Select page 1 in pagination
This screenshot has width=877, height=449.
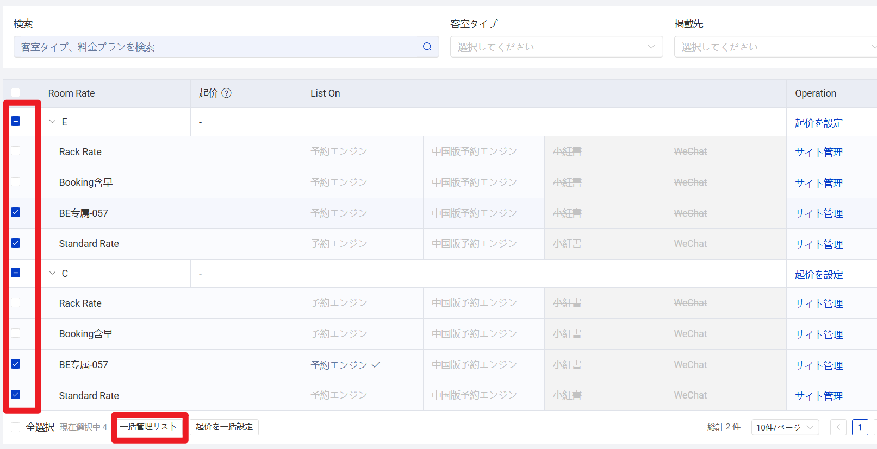pos(860,427)
